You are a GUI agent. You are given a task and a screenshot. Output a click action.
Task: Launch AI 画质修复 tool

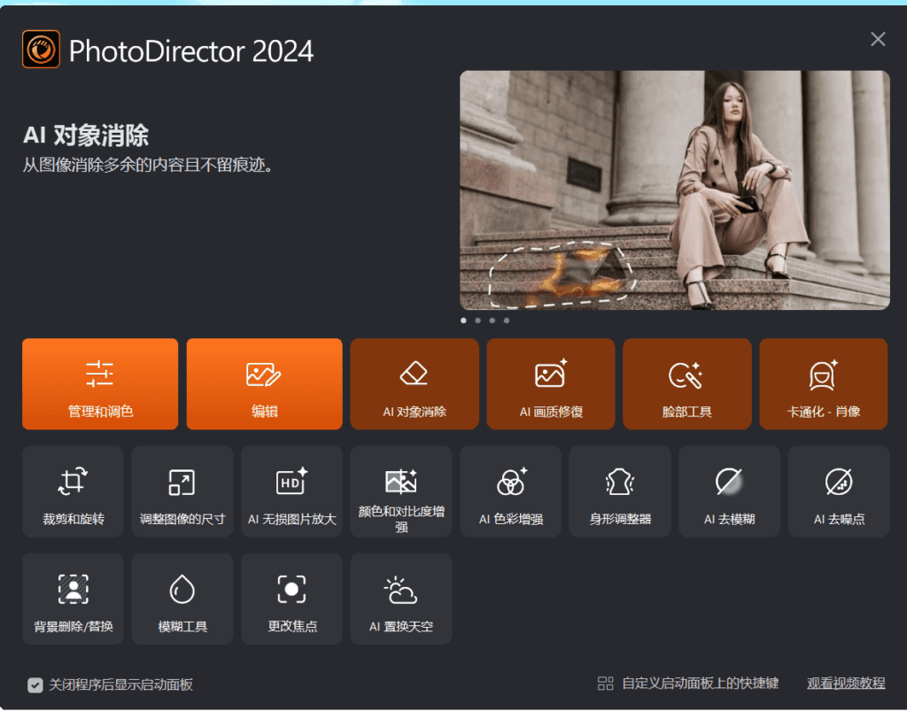tap(551, 384)
